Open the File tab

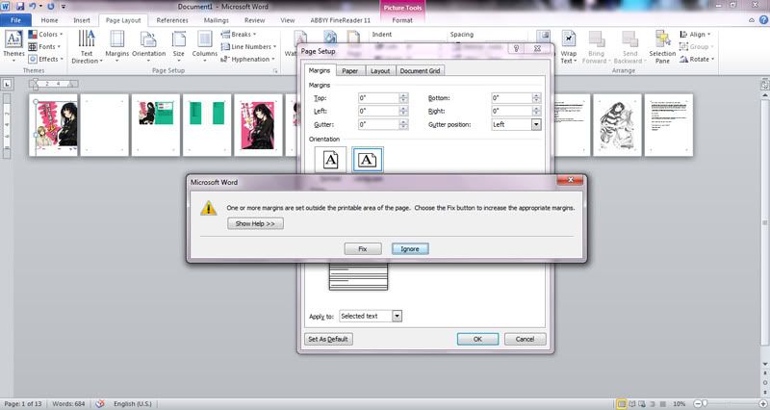(15, 20)
